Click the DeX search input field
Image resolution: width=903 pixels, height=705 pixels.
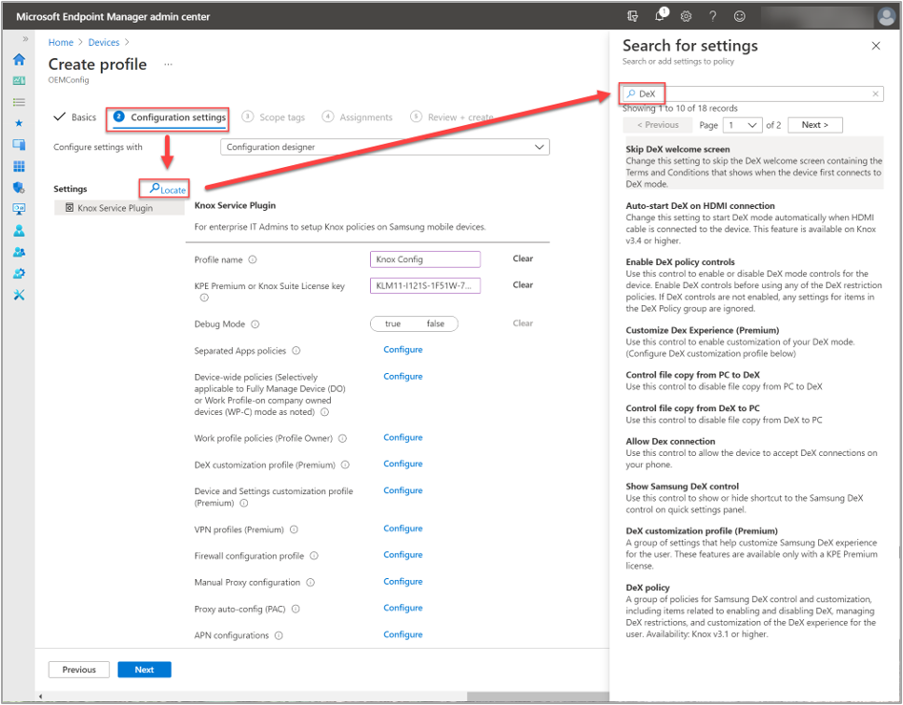pos(752,93)
